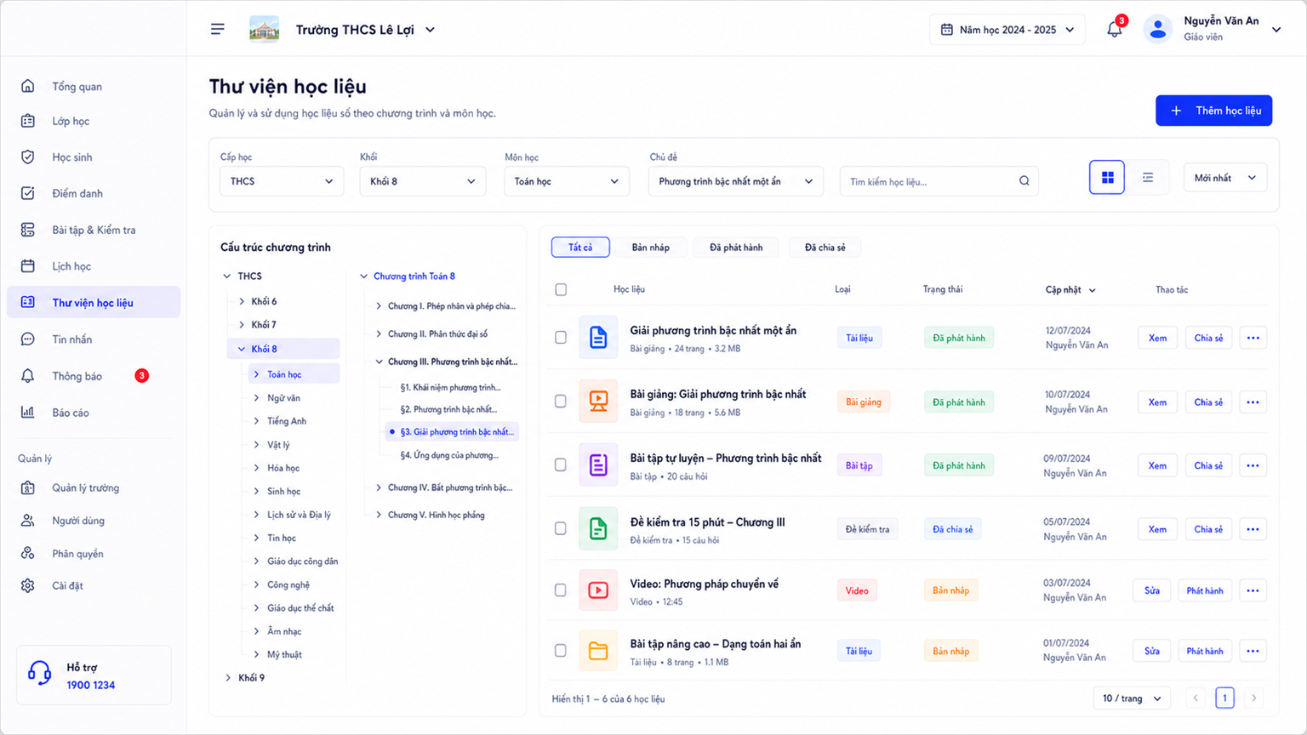Click the red video play icon

coord(598,590)
